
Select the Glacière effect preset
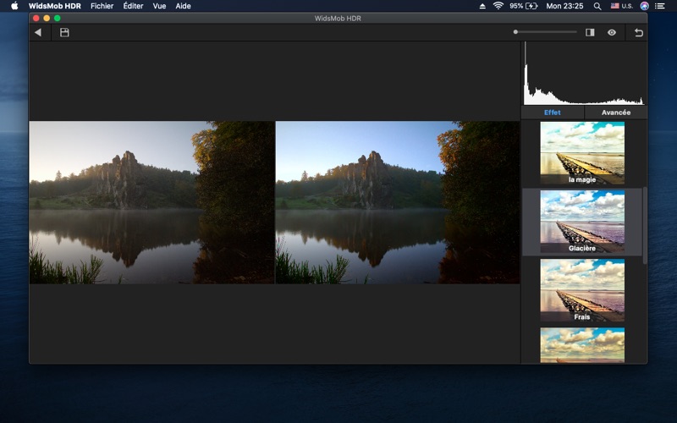click(582, 222)
